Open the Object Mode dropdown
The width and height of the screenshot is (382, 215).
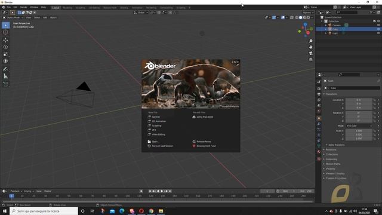coord(13,17)
